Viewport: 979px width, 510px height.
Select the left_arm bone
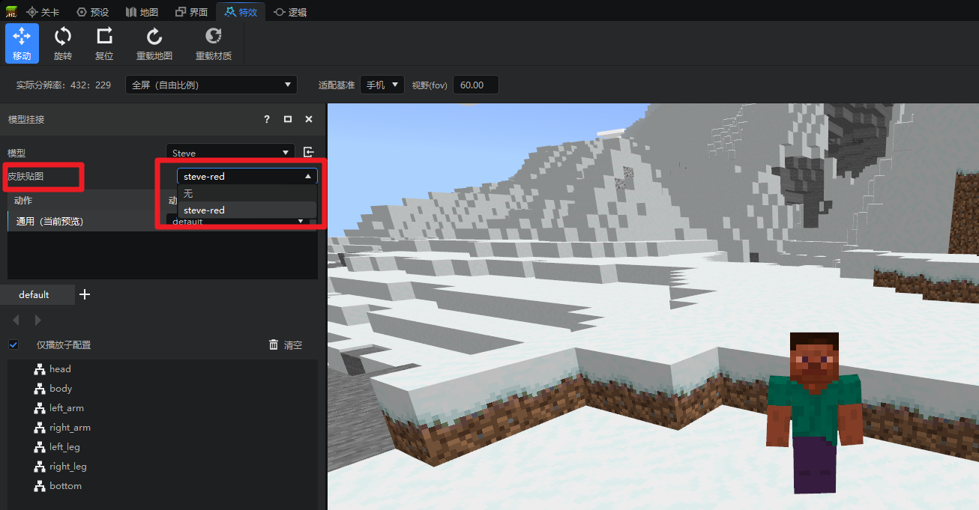point(59,408)
